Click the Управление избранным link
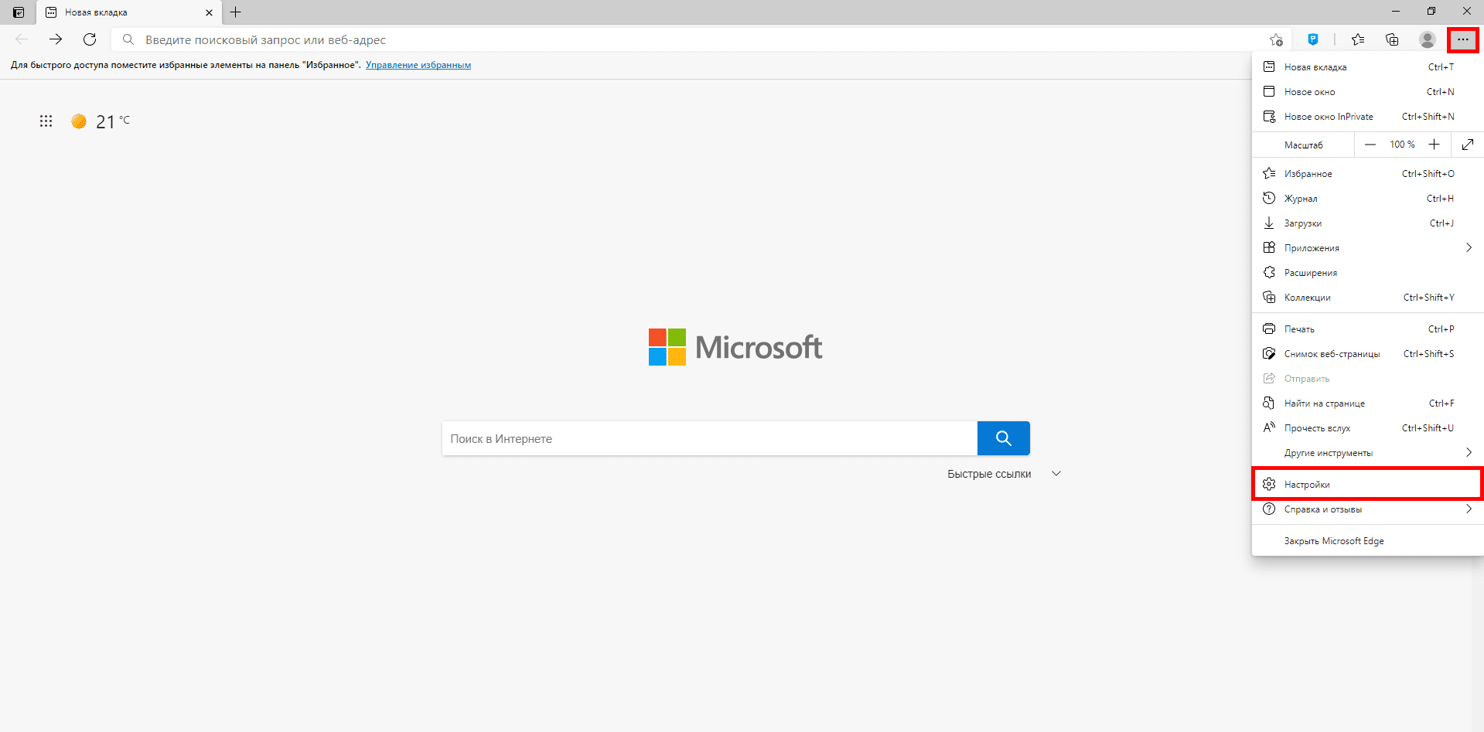Screen dimensions: 1484x732 pos(418,65)
